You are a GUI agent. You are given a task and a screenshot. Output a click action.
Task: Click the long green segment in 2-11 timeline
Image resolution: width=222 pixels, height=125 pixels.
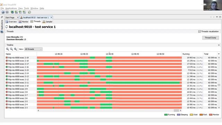pos(143,83)
